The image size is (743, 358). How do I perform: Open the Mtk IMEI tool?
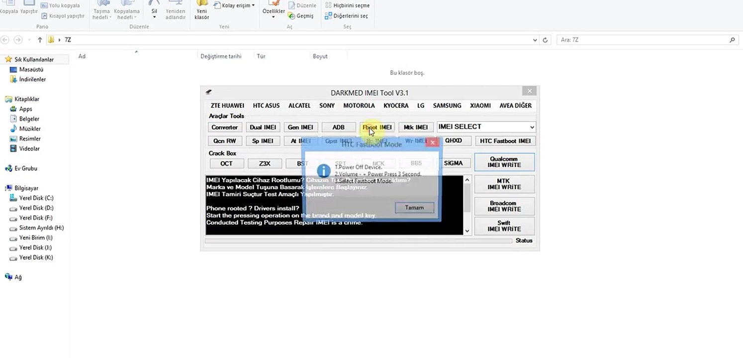(x=416, y=127)
